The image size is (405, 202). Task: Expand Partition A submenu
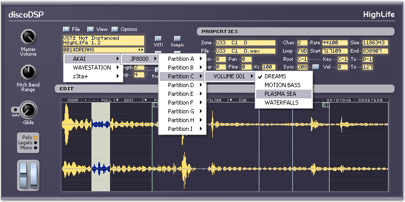182,59
